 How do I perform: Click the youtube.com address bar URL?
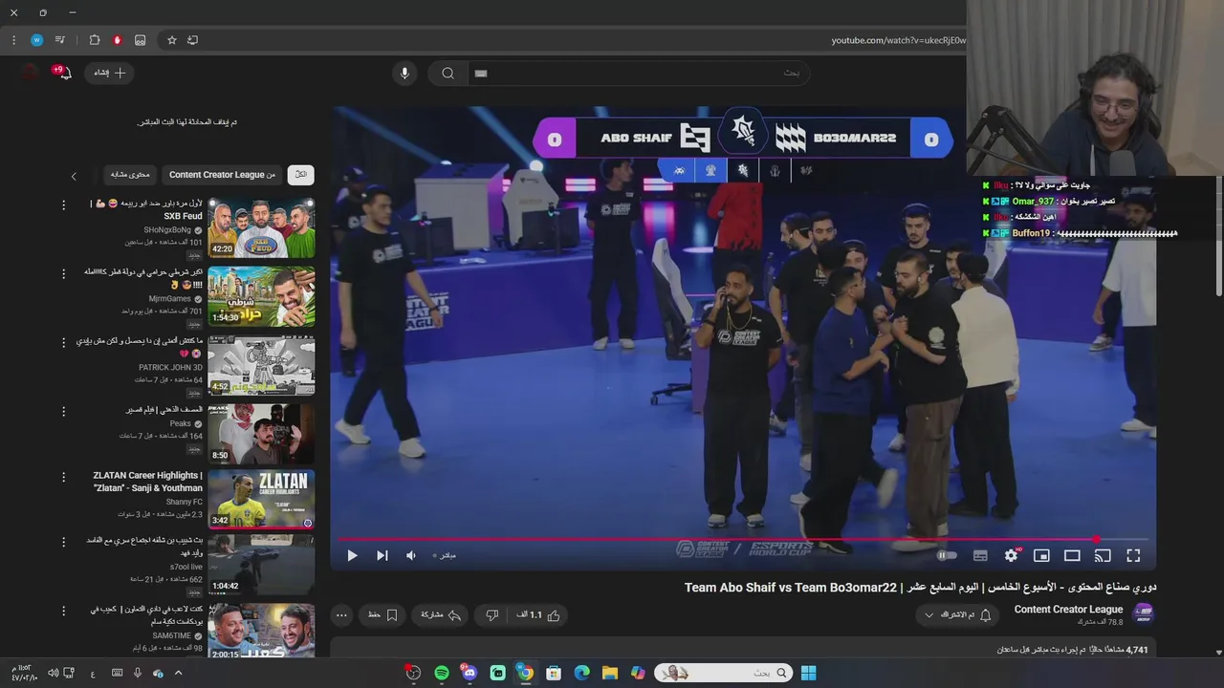pyautogui.click(x=898, y=40)
